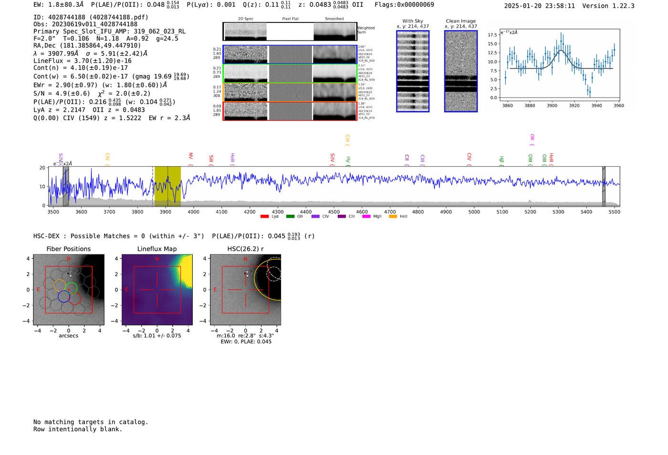Click the 'Row intentionally blank.' text
The width and height of the screenshot is (668, 455).
pos(78,429)
